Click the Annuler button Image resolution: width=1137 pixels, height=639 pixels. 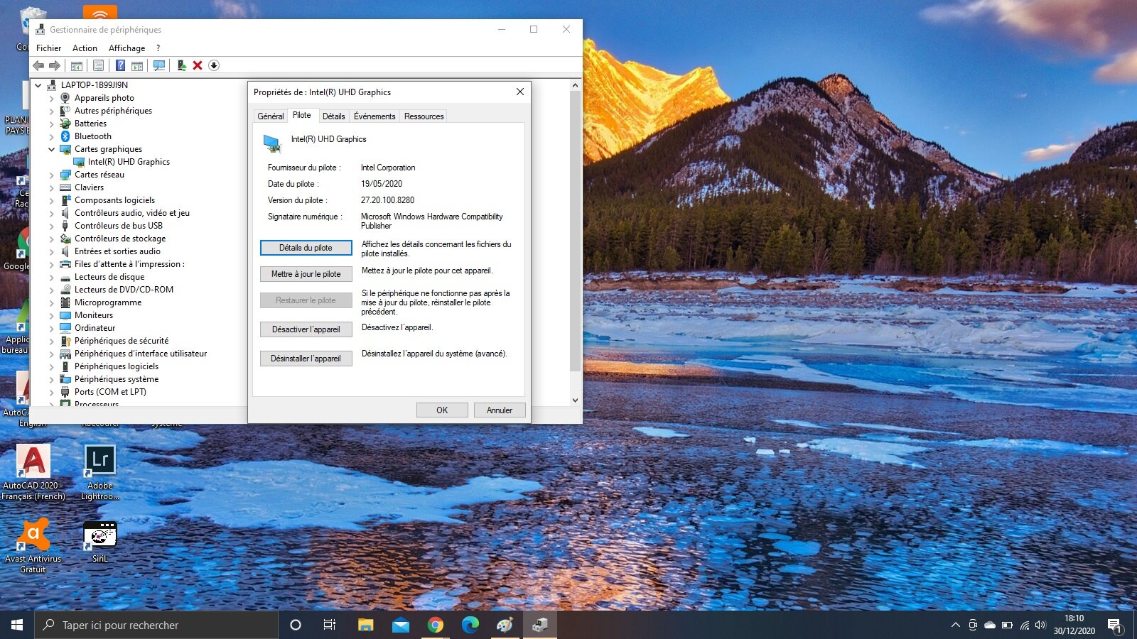(x=499, y=410)
